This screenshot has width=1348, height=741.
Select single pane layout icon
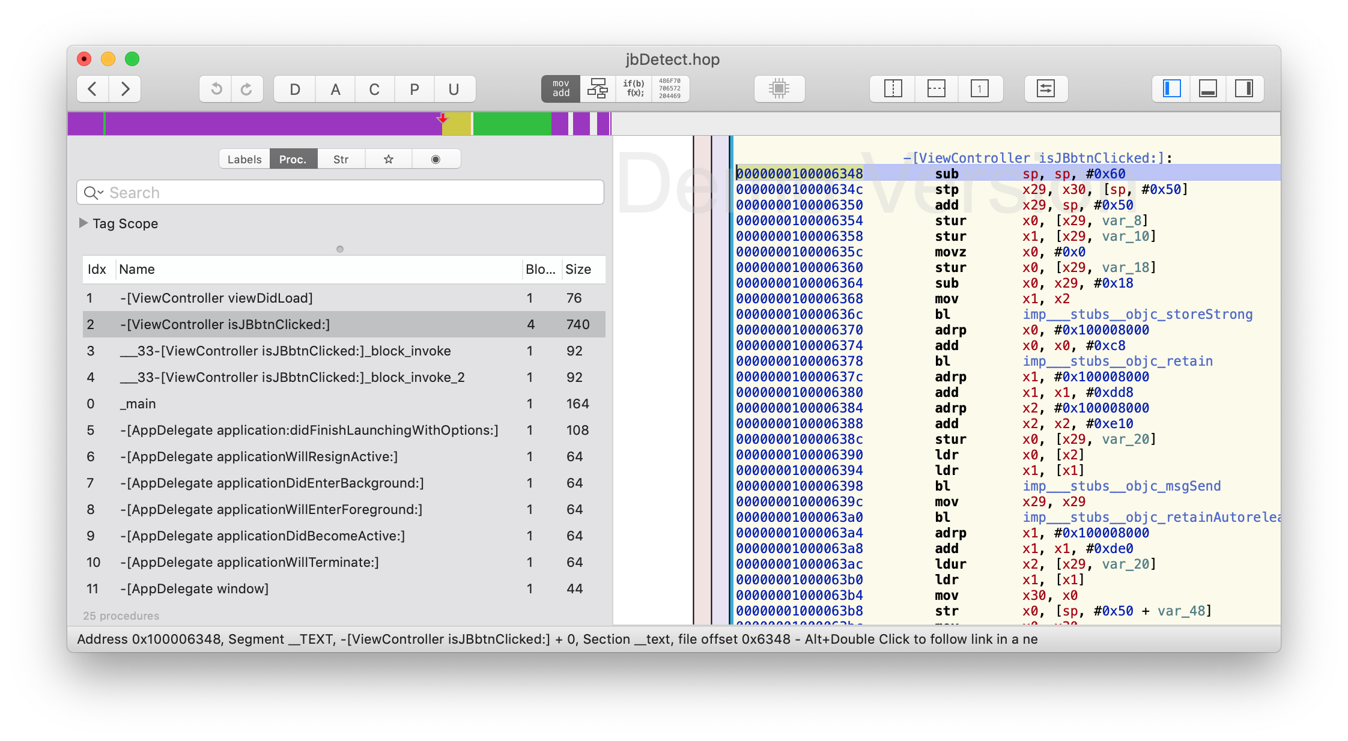(x=980, y=89)
